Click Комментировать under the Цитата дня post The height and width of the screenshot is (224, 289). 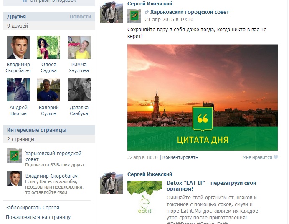tap(180, 157)
